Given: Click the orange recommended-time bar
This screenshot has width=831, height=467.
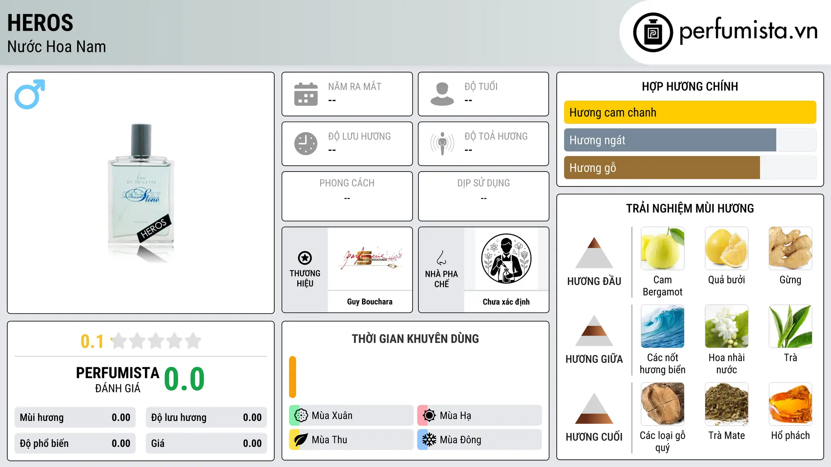Looking at the screenshot, I should tap(293, 377).
